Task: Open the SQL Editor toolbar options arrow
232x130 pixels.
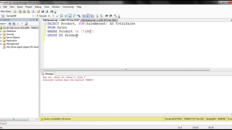Action: pos(119,17)
